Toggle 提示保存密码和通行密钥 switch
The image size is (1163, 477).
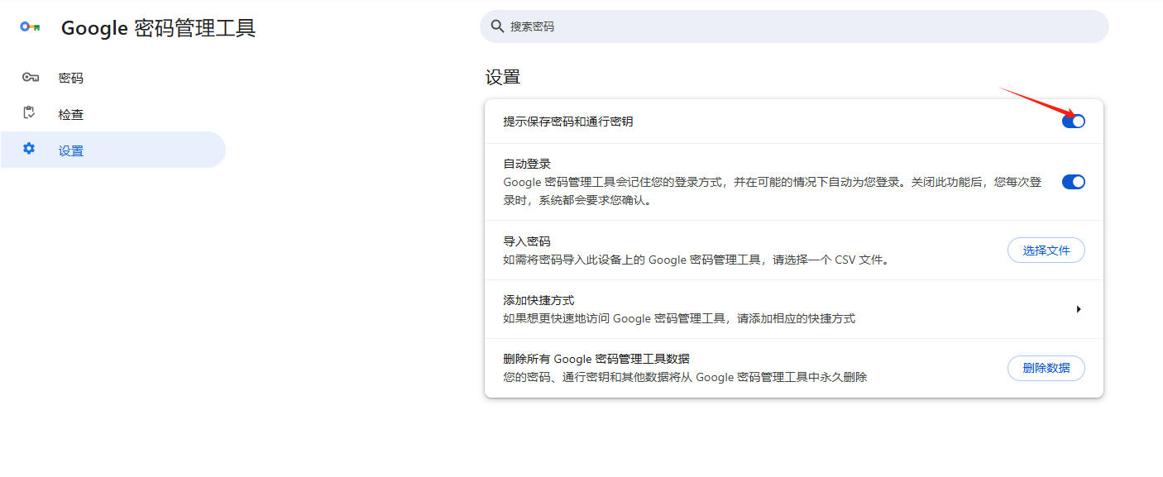coord(1073,122)
